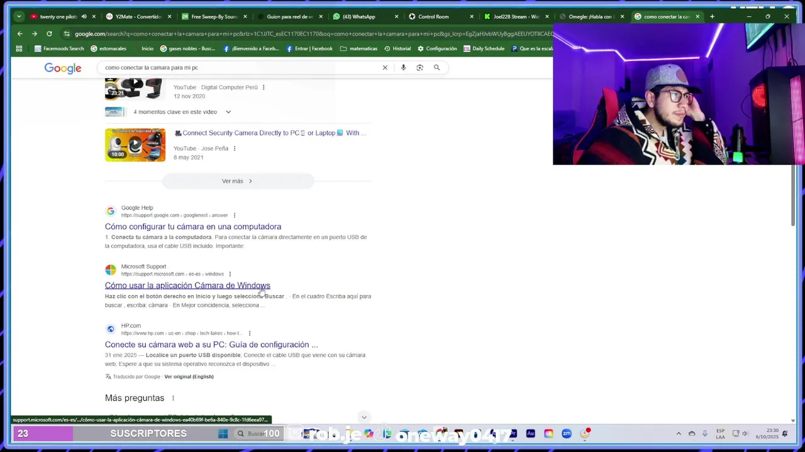Open Adobe Premiere Pro from taskbar
The image size is (805, 452).
tap(513, 433)
